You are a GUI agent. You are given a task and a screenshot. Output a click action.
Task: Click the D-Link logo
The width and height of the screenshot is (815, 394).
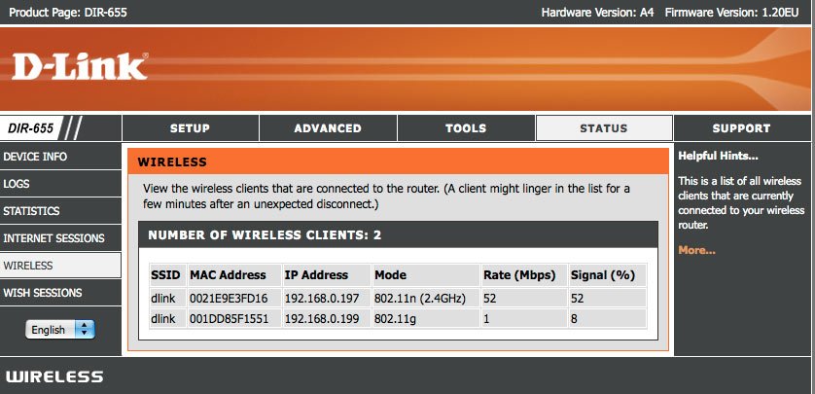pos(80,66)
